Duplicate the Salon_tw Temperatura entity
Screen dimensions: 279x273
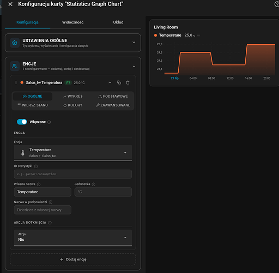(x=119, y=82)
